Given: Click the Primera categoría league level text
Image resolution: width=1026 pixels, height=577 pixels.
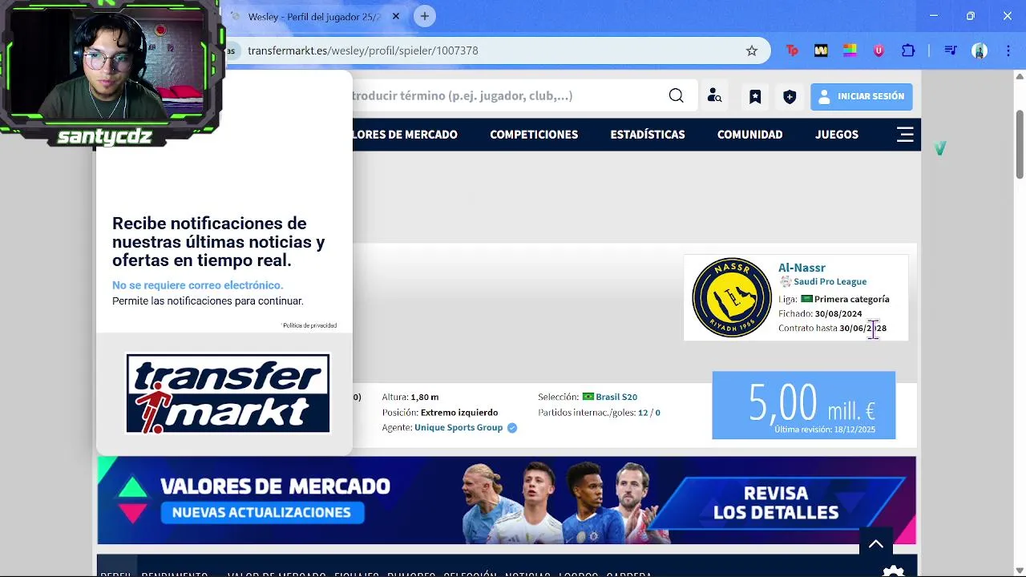Looking at the screenshot, I should click(852, 299).
